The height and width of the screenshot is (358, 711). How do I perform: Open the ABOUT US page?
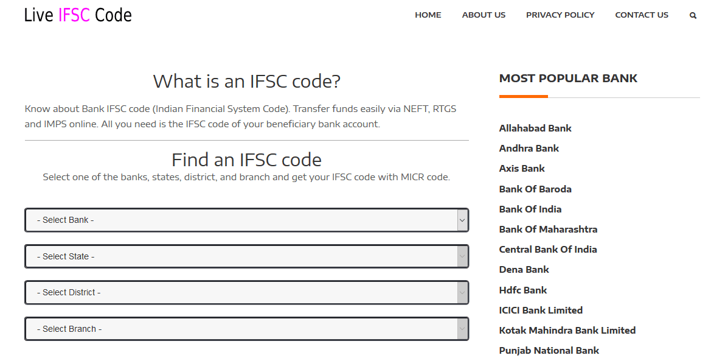pos(484,15)
